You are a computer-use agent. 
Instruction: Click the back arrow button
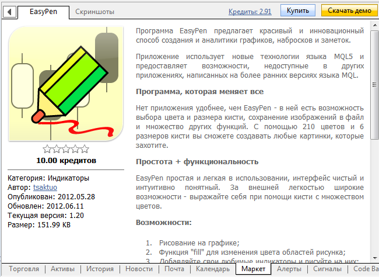[x=10, y=11]
